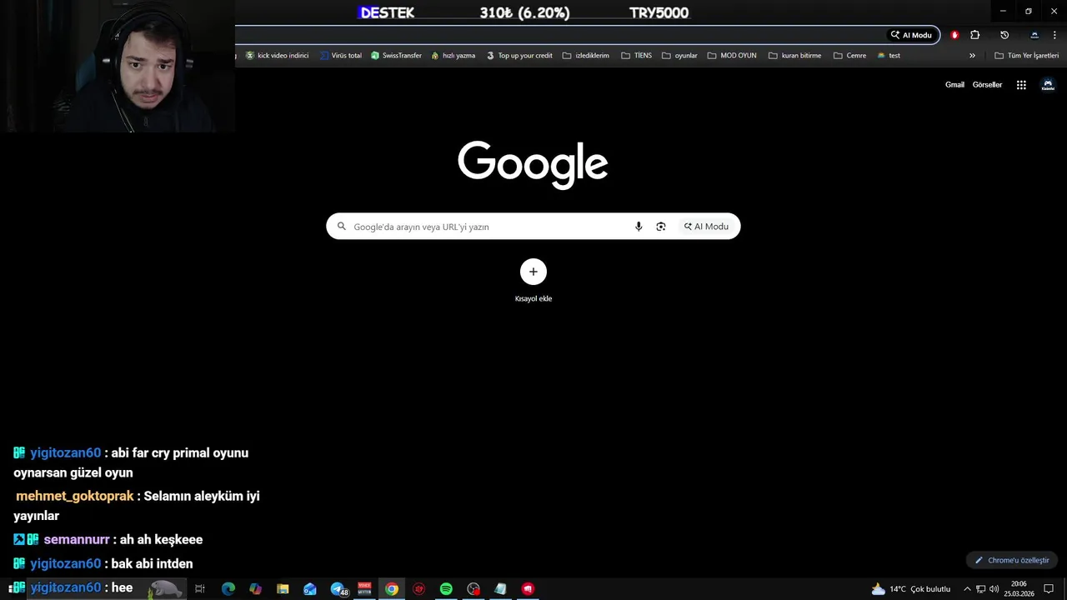The image size is (1067, 600).
Task: Click the Chrome profile icon in toolbar
Action: point(1034,35)
